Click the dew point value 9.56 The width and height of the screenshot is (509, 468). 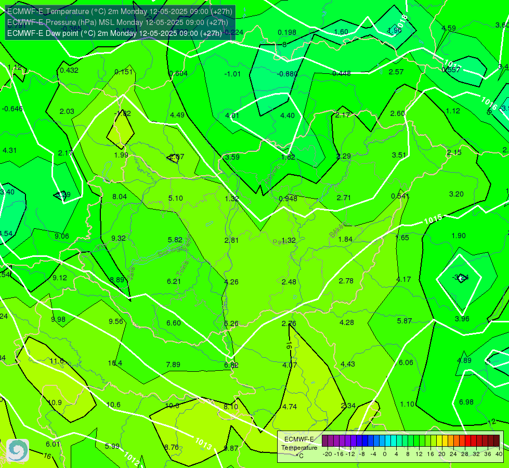coord(116,321)
